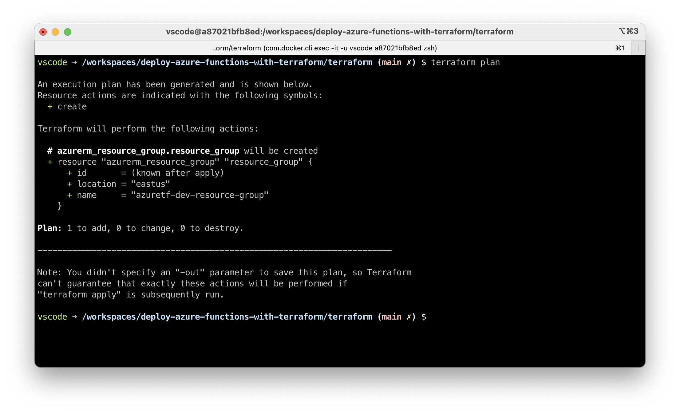Click the '+ create' symbol line
This screenshot has width=680, height=413.
(67, 107)
